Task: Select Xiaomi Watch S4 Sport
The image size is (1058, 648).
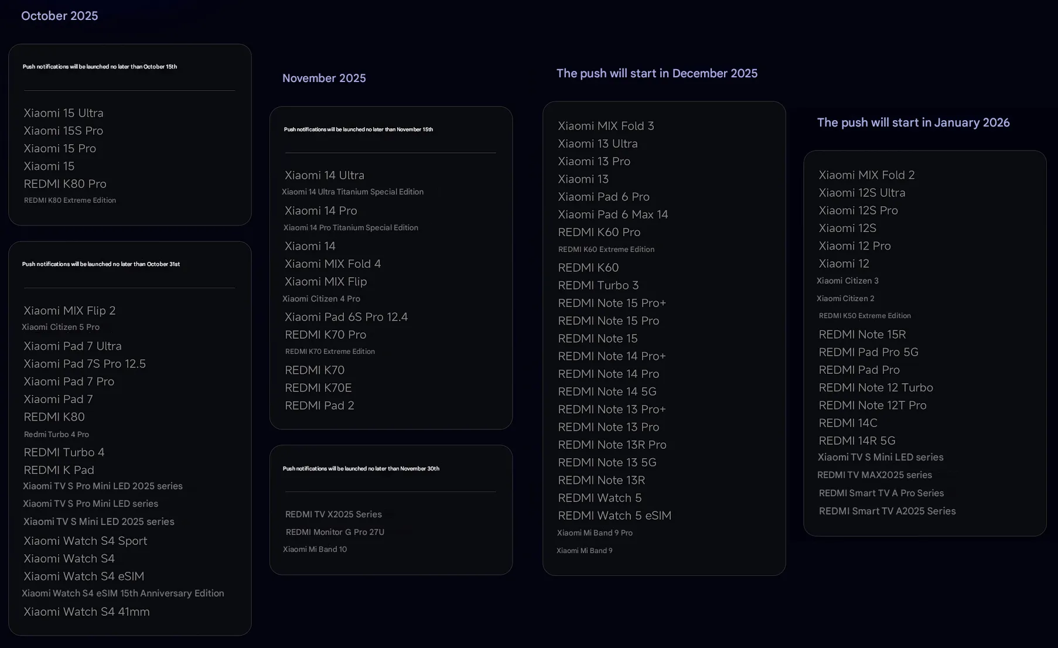Action: click(x=85, y=540)
